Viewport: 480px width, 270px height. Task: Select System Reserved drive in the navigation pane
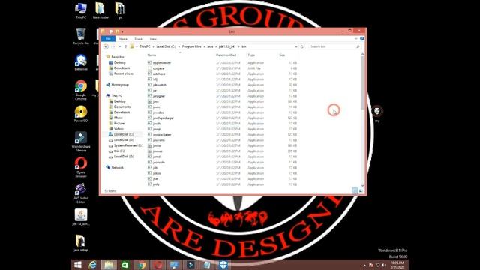[x=127, y=145]
